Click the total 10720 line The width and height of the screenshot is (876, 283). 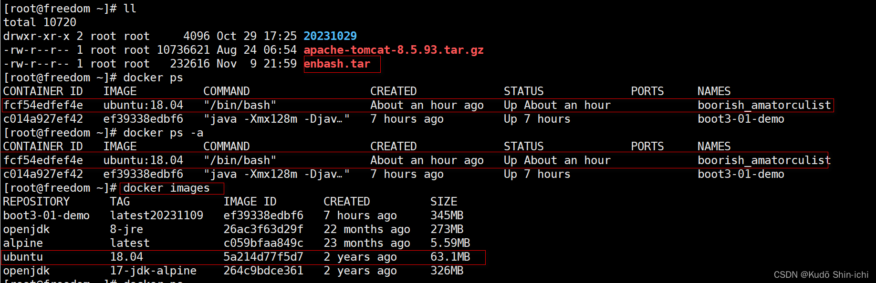tap(40, 22)
